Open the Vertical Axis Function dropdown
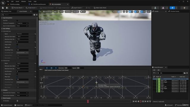This screenshot has height=107, width=190. 22,95
